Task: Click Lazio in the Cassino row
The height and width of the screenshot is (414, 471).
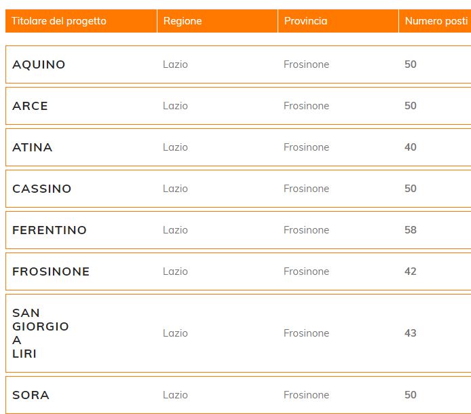Action: pos(175,189)
